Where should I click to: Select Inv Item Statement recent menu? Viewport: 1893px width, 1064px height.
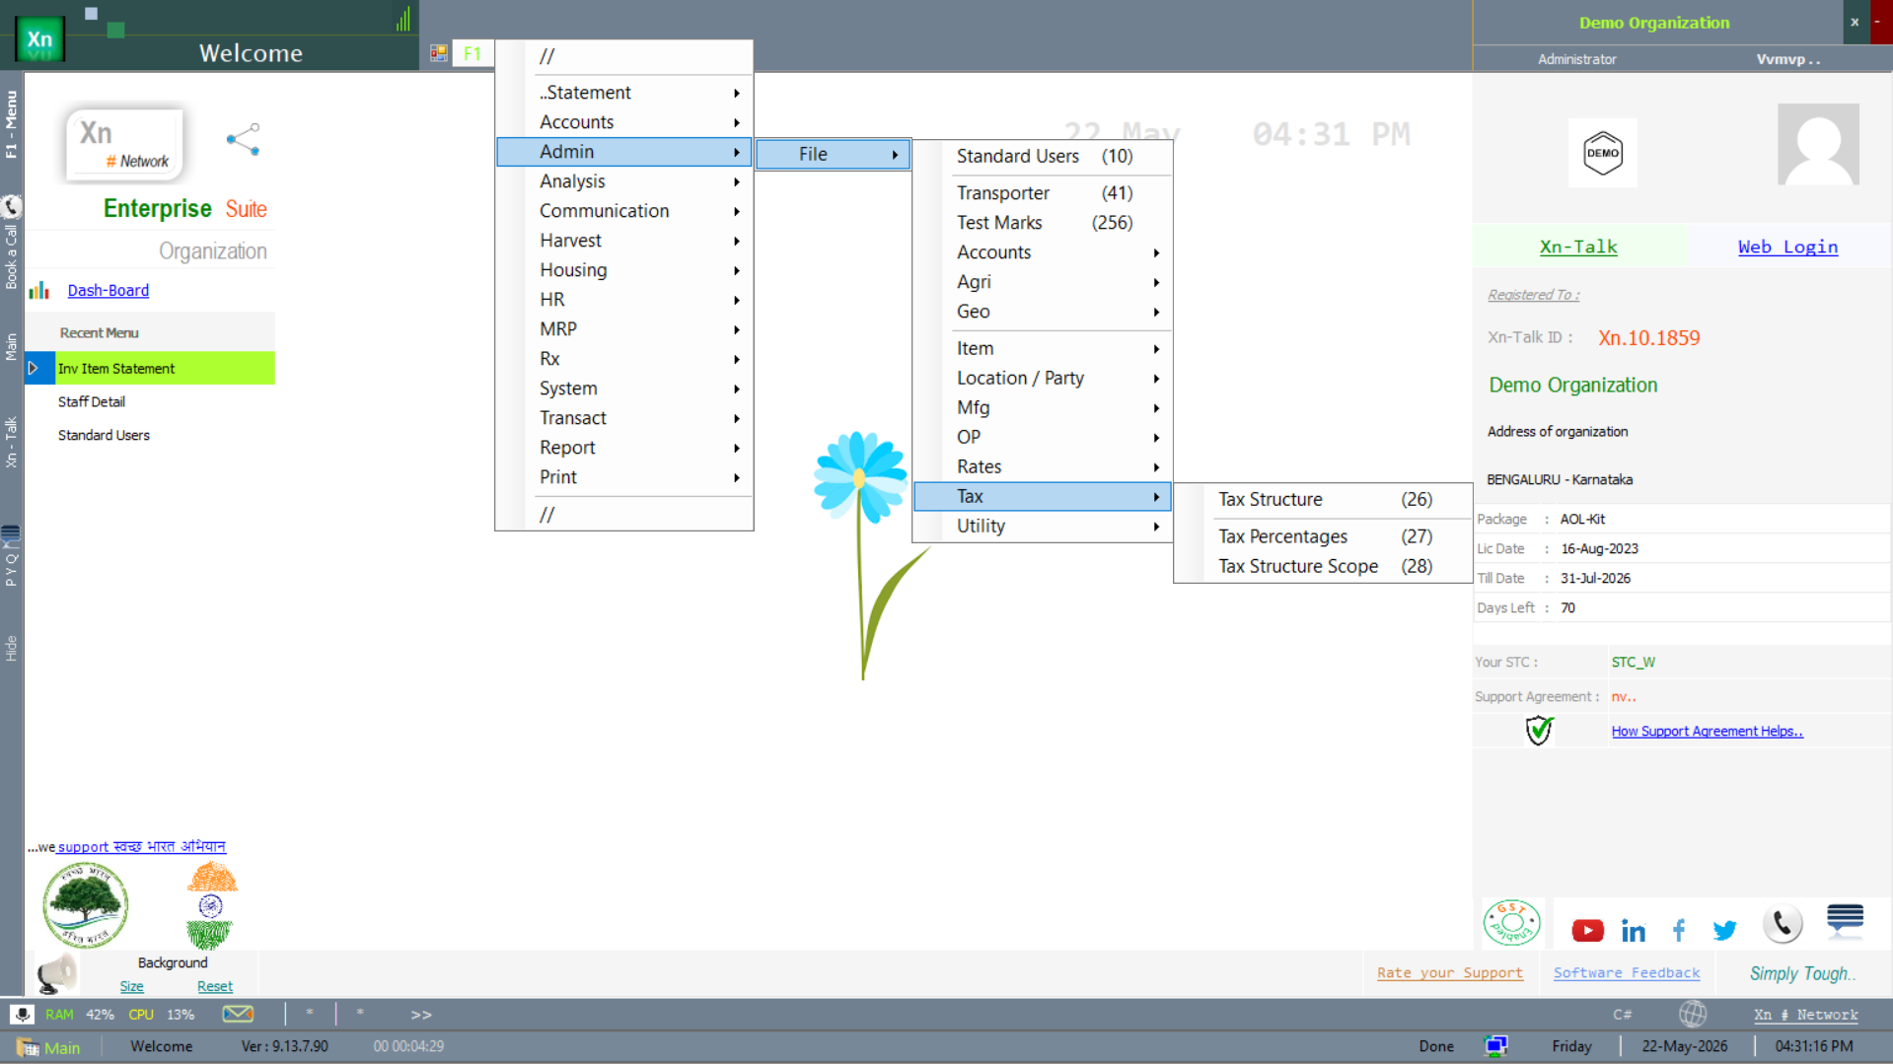coord(150,368)
